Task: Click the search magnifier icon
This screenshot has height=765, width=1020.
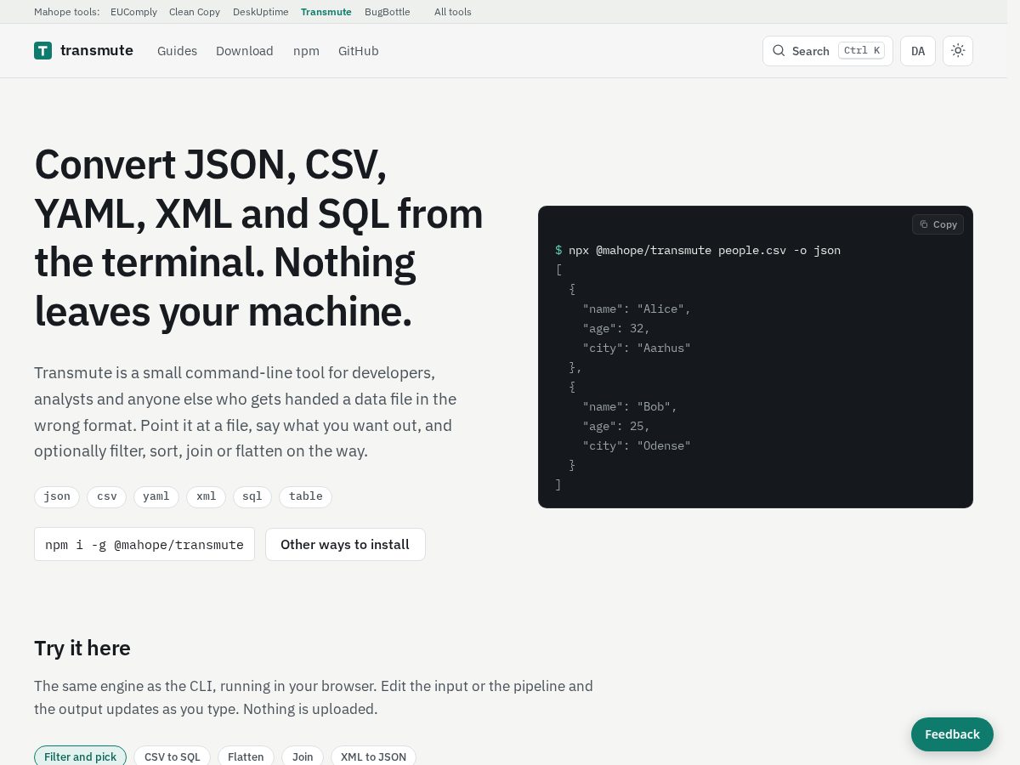Action: tap(779, 51)
